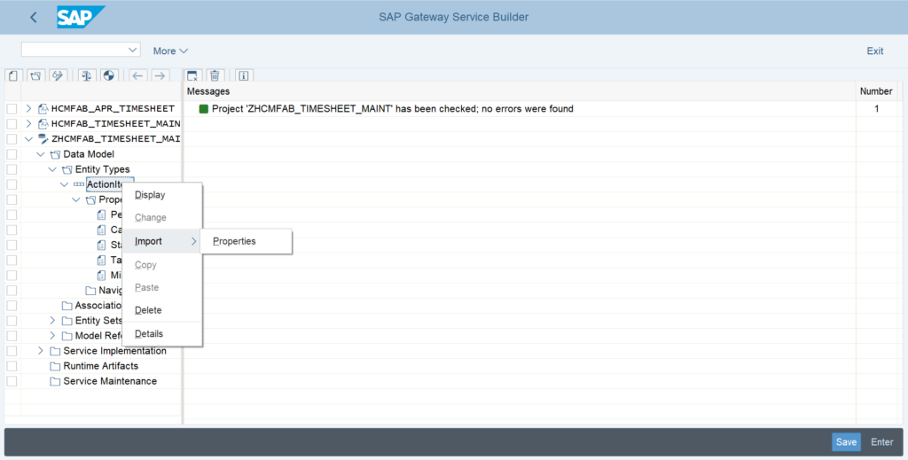The height and width of the screenshot is (460, 908).
Task: Click the right arrow navigation icon
Action: pyautogui.click(x=160, y=75)
